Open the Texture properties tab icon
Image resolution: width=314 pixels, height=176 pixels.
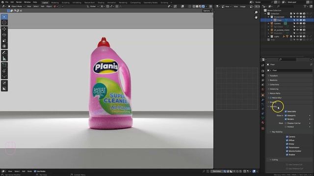tap(263, 128)
